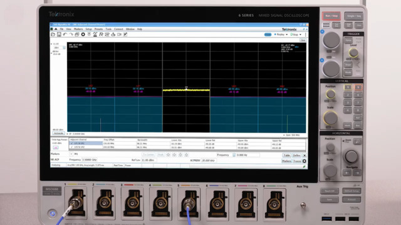Click the Horizontal Position knob
The image size is (401, 225).
[330, 147]
